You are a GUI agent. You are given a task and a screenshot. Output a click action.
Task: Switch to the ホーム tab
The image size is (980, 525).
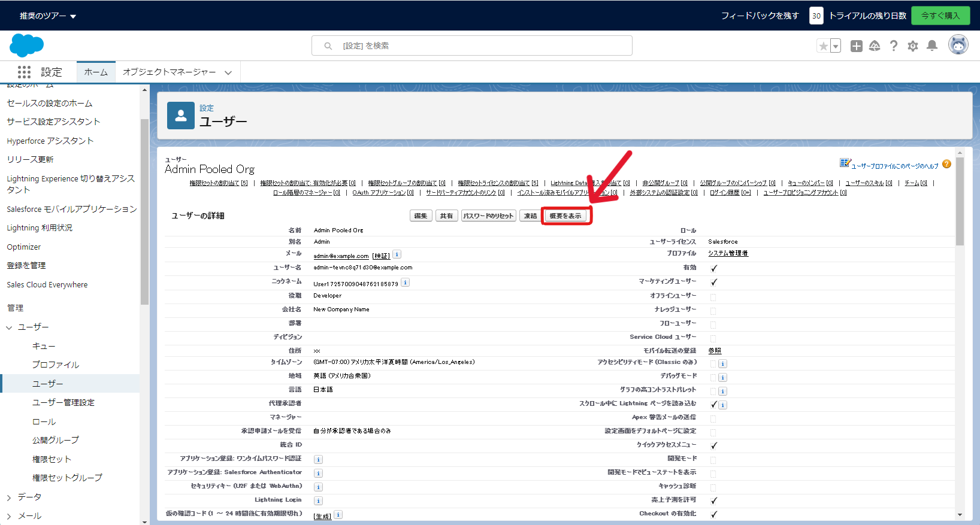point(96,72)
